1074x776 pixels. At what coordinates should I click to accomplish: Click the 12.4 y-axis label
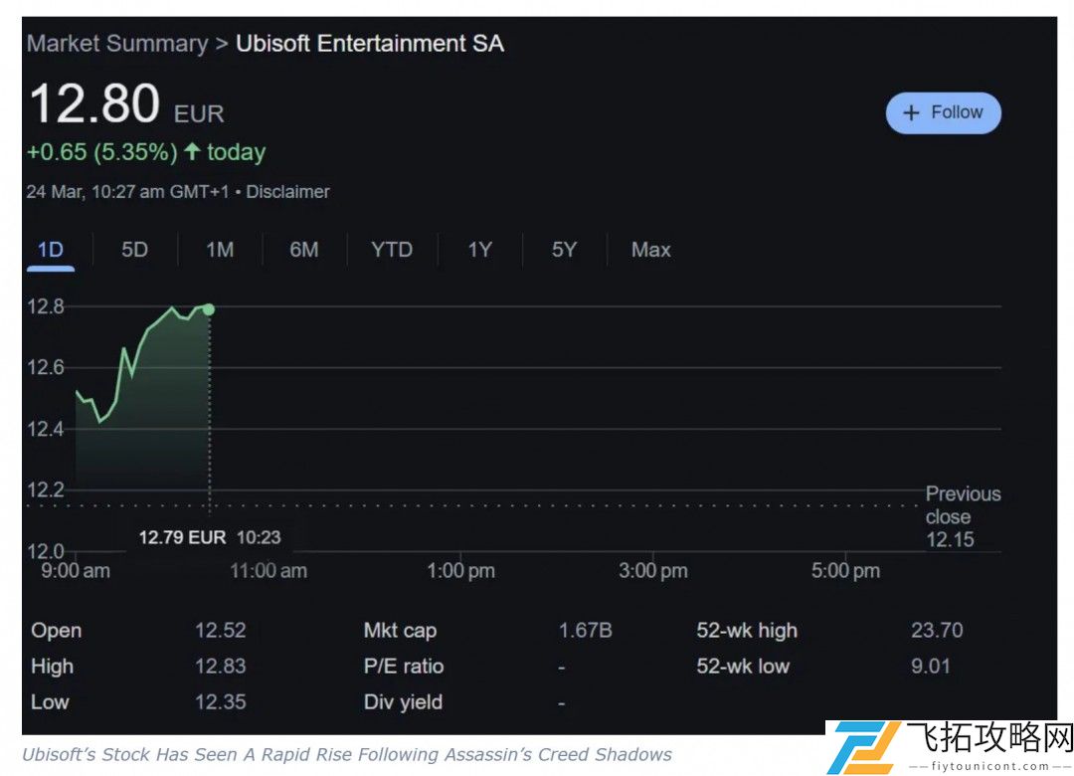click(45, 429)
